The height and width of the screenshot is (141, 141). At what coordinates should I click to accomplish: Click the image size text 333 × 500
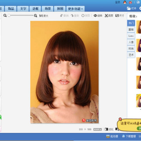point(85,129)
